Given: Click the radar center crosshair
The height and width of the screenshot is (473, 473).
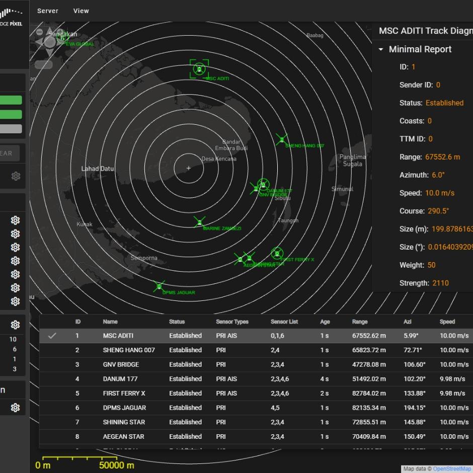Looking at the screenshot, I should click(x=189, y=168).
